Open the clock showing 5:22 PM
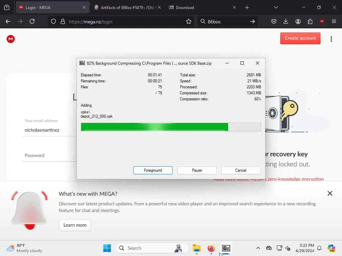Viewport: 342px width, 256px height. click(305, 248)
